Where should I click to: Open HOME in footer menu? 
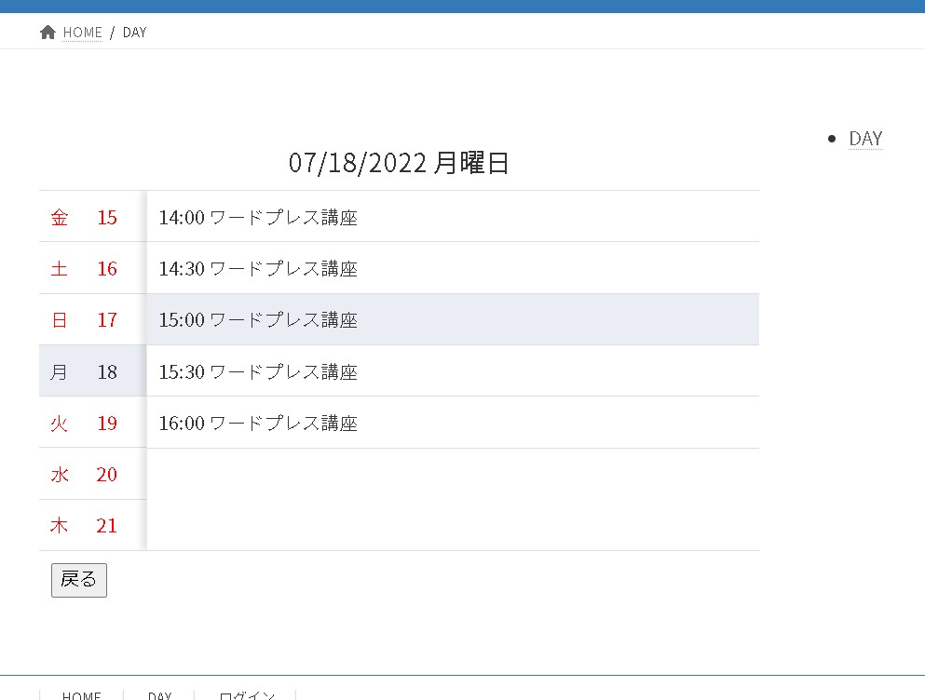[x=82, y=694]
